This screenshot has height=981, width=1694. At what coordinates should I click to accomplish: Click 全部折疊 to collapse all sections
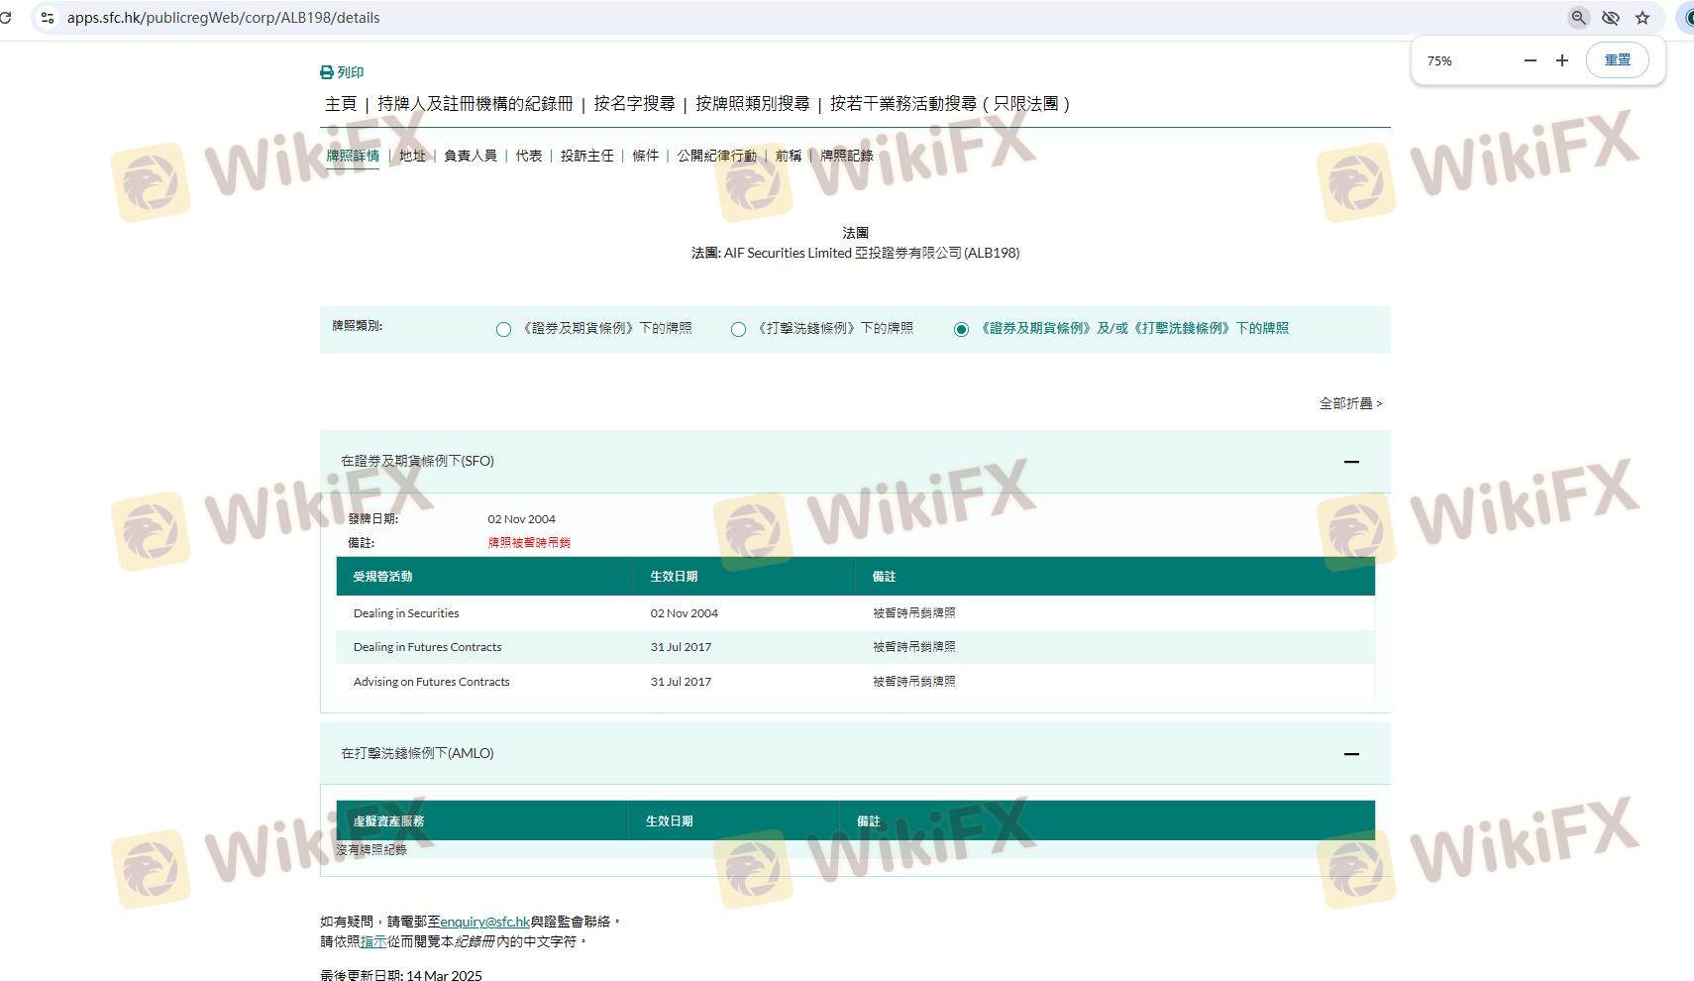tap(1350, 403)
